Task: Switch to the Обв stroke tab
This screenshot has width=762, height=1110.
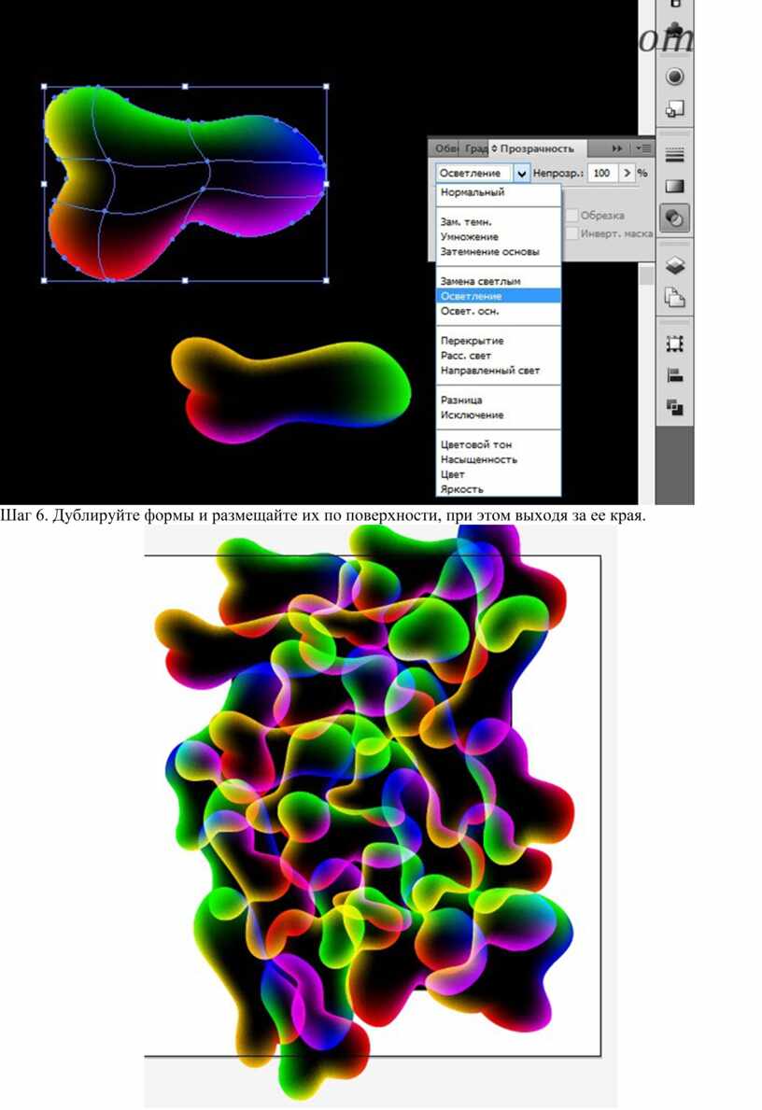Action: coord(447,148)
